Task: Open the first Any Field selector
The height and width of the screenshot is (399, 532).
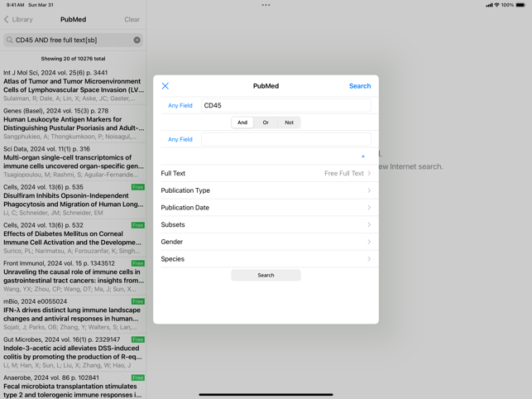Action: (180, 106)
